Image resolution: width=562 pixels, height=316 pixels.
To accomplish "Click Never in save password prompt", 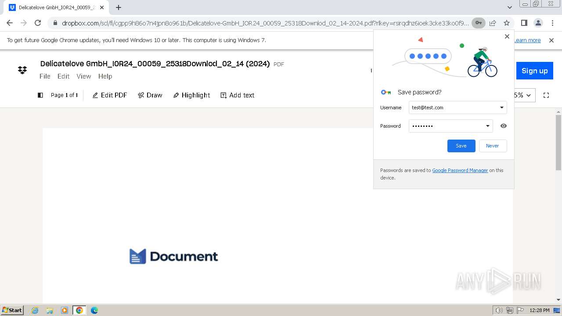I will click(492, 146).
